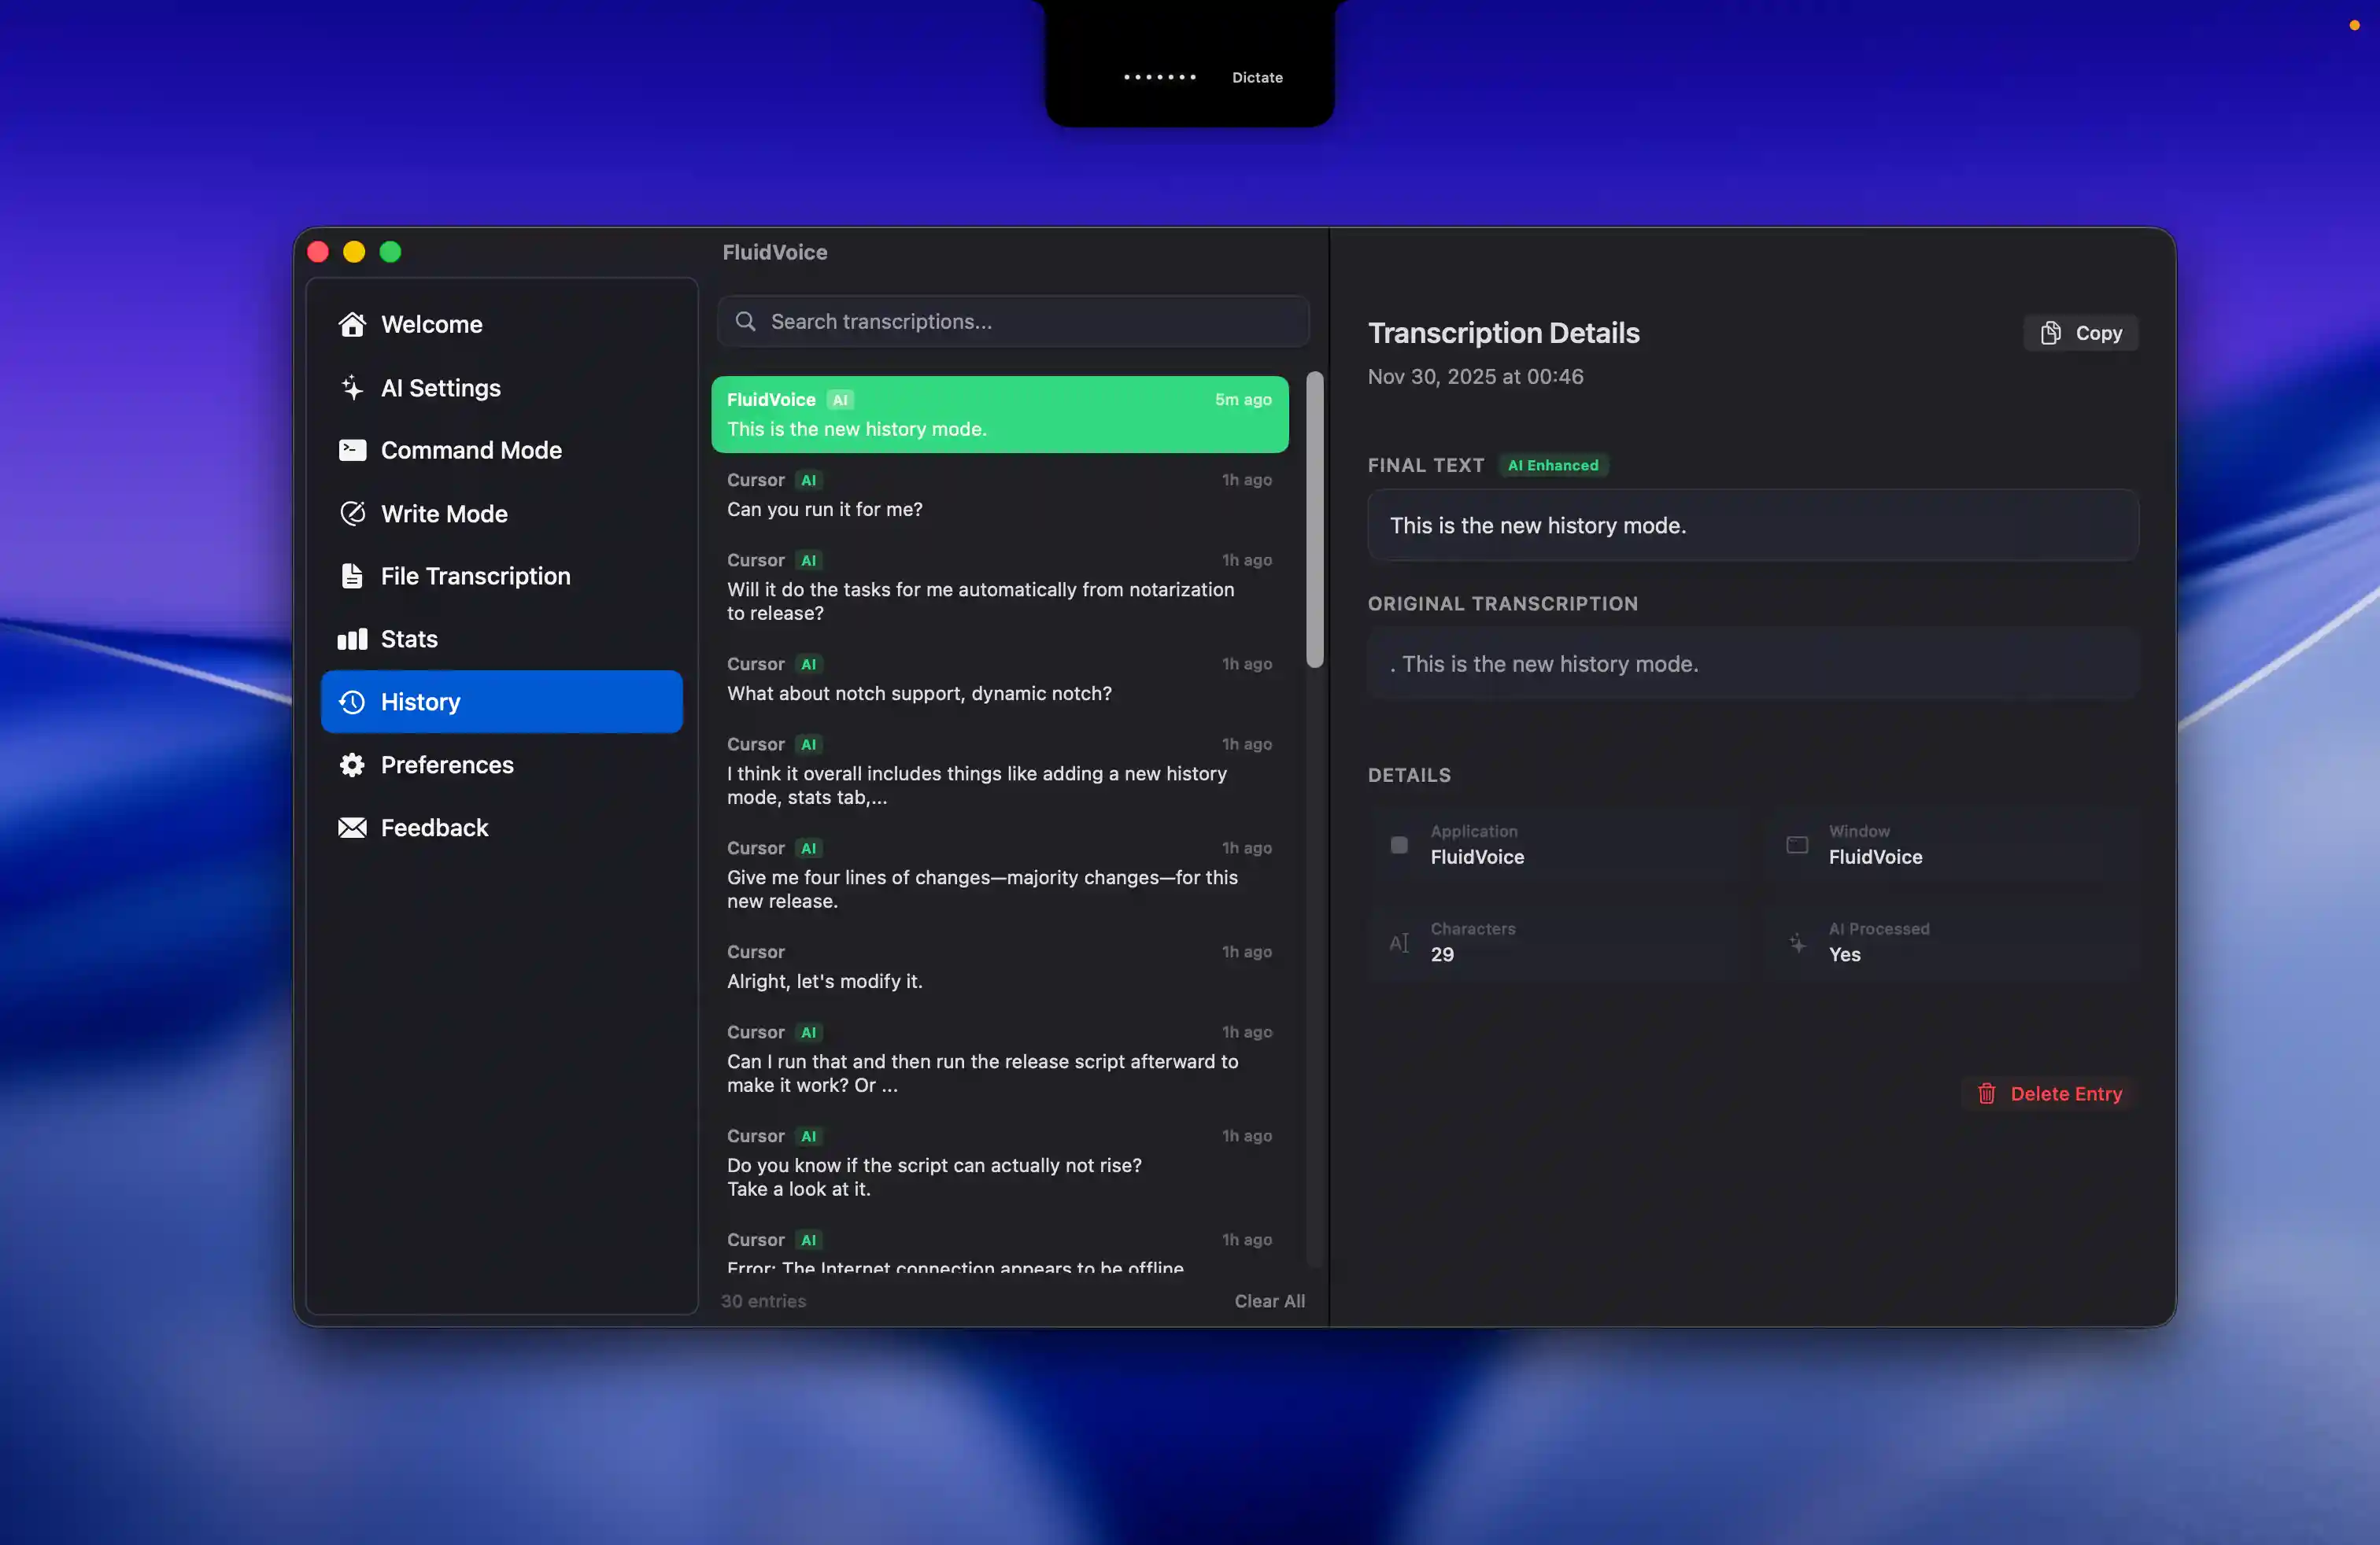Click the magnifying glass in the search bar
Image resolution: width=2380 pixels, height=1545 pixels.
pyautogui.click(x=745, y=321)
